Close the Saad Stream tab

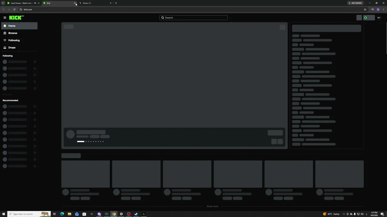(39, 3)
